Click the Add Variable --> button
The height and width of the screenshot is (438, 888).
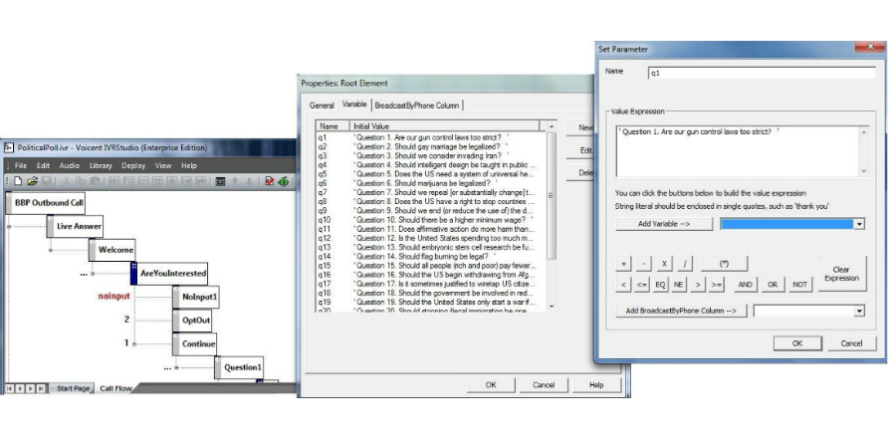tap(664, 224)
